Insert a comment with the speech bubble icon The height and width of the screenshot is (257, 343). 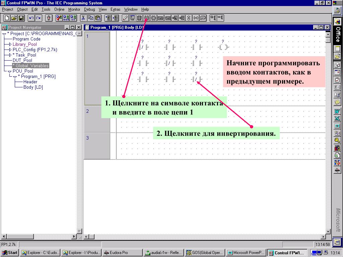coord(203,18)
